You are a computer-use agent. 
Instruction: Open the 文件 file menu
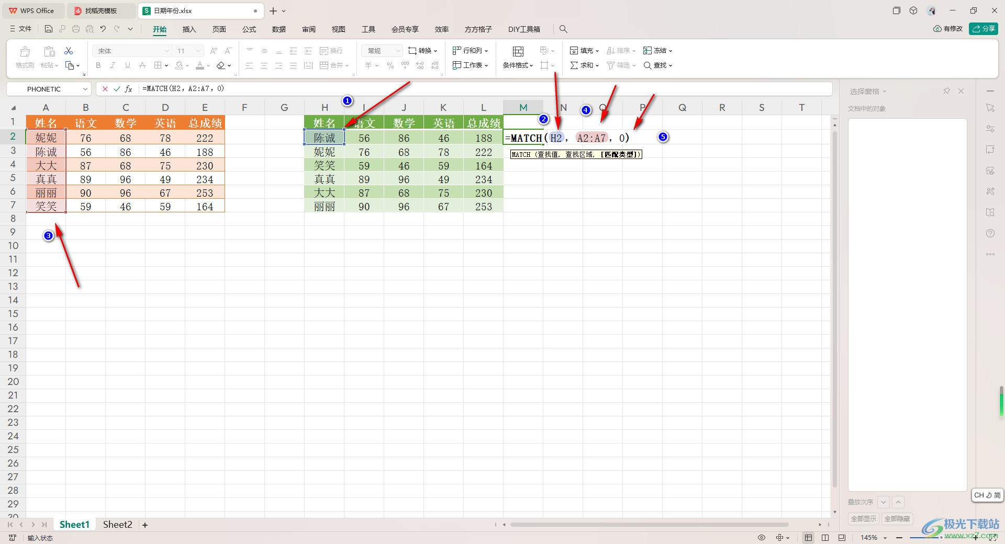[x=20, y=29]
